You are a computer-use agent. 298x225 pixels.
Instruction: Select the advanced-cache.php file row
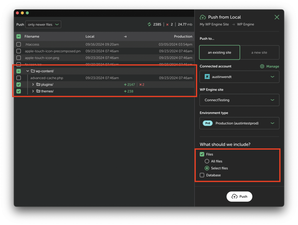(x=47, y=78)
